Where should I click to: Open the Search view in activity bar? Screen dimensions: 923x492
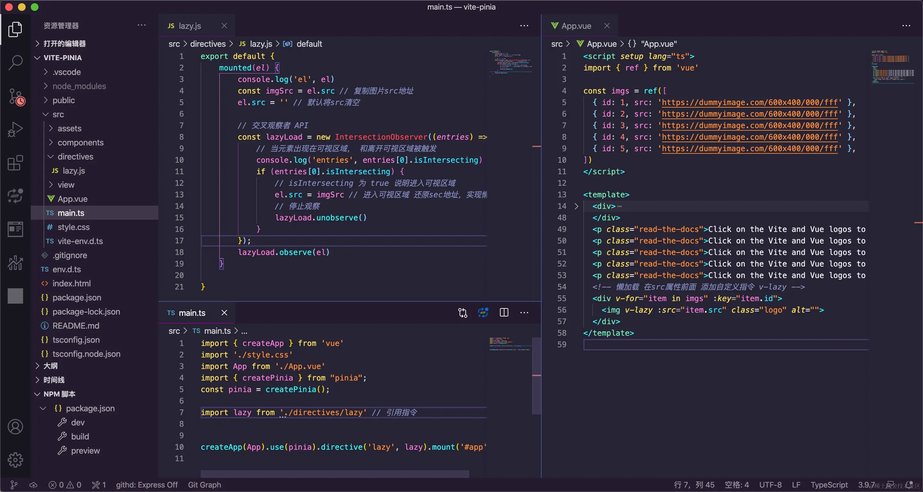pyautogui.click(x=15, y=63)
